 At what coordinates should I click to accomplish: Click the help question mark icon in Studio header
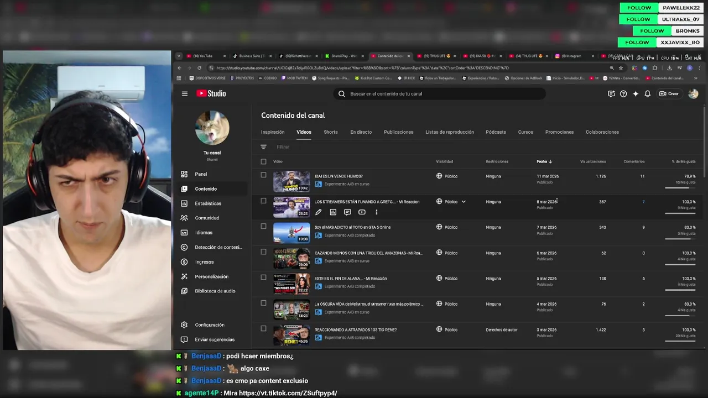[x=623, y=94]
